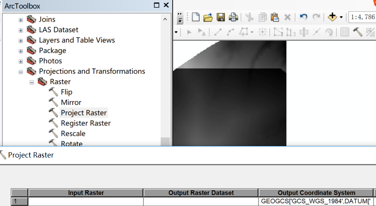
Task: Select row 1 header in batch grid
Action: point(20,201)
